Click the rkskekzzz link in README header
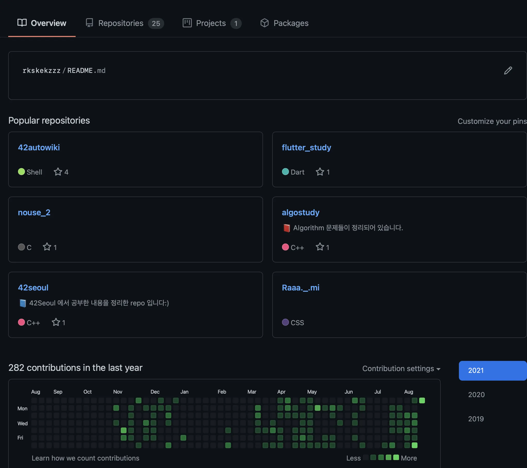This screenshot has height=468, width=527. click(x=41, y=71)
